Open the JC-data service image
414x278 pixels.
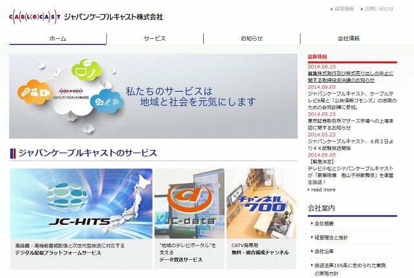[x=190, y=204]
